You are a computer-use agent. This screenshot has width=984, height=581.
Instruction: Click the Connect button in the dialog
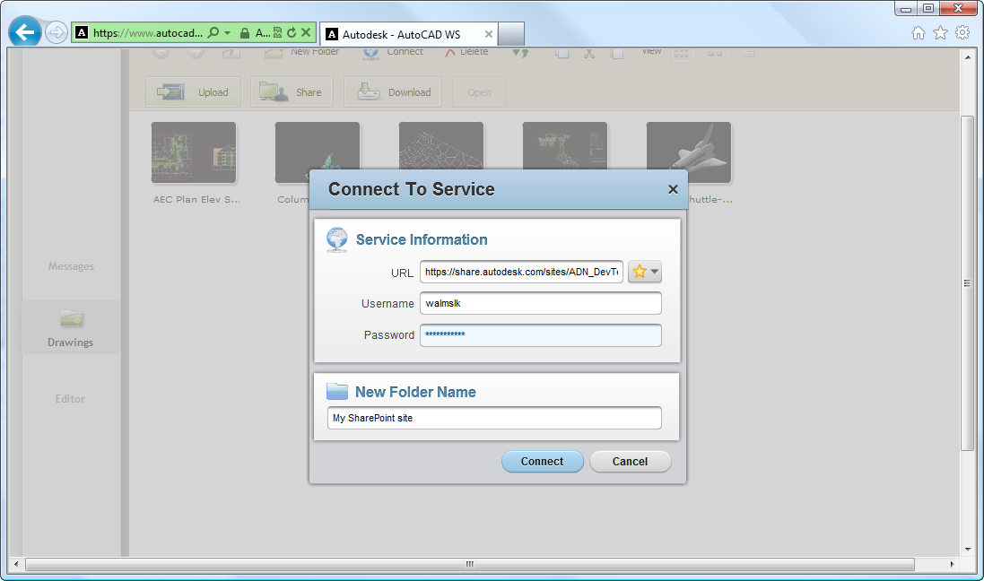(x=542, y=462)
